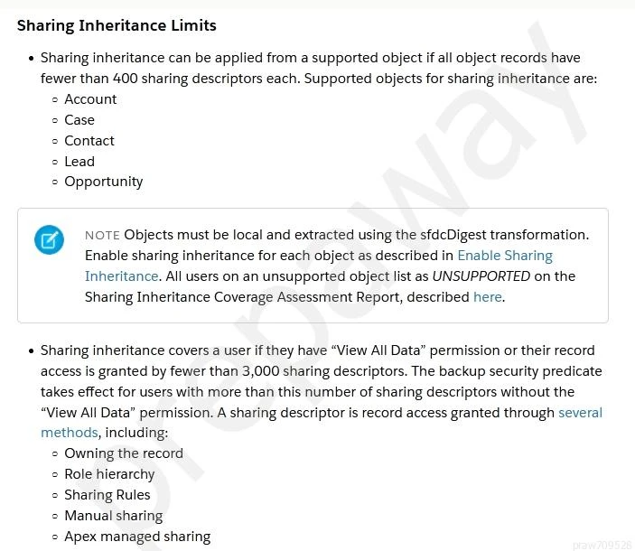Select the Opportunity list item

click(104, 182)
